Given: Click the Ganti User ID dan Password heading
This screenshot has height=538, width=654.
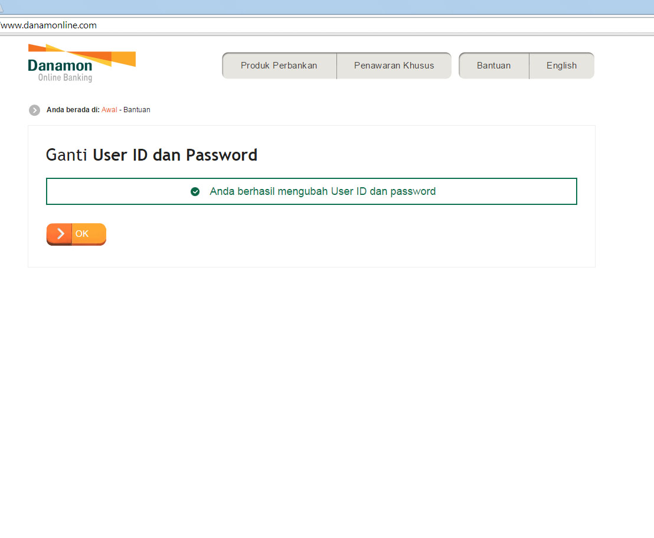Looking at the screenshot, I should coord(152,155).
